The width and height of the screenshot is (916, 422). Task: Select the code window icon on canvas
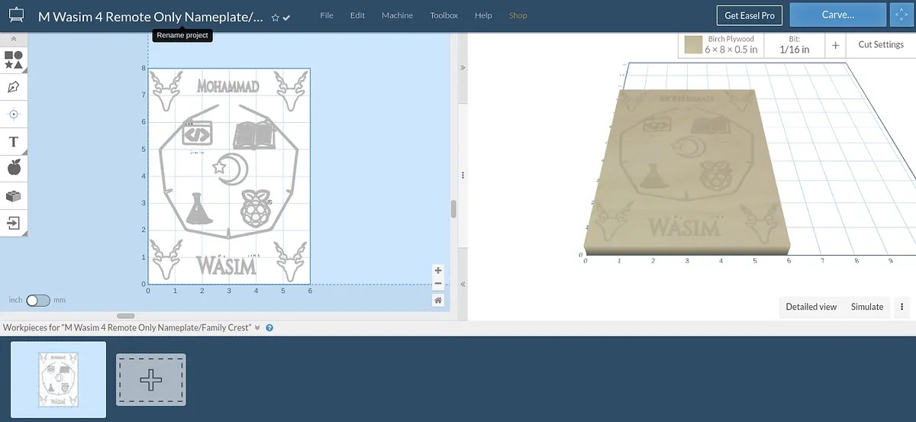[x=197, y=134]
